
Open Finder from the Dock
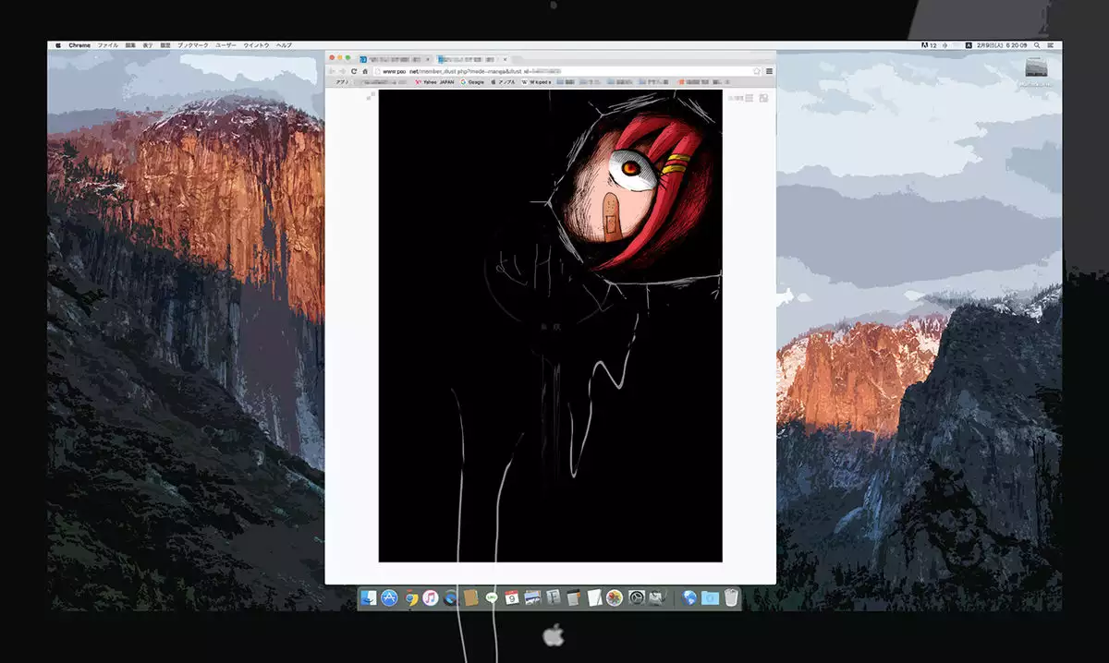(369, 598)
